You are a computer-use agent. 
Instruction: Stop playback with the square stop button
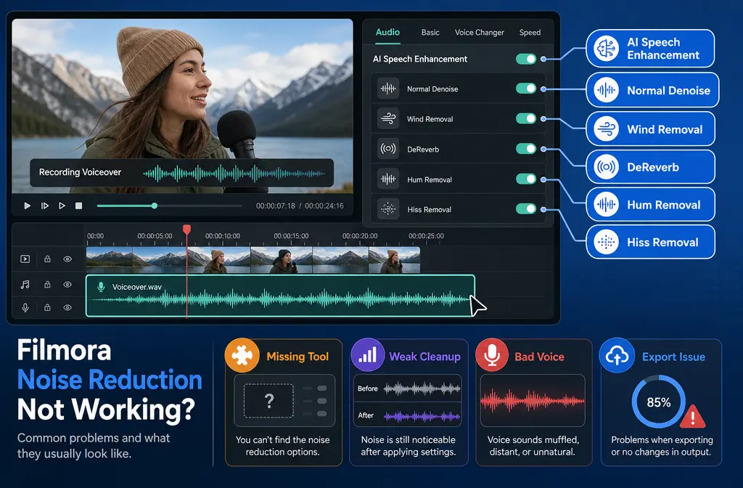(x=78, y=206)
